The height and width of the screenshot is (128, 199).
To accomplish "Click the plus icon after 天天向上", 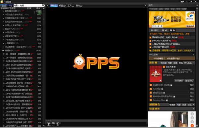I will click(162, 89).
